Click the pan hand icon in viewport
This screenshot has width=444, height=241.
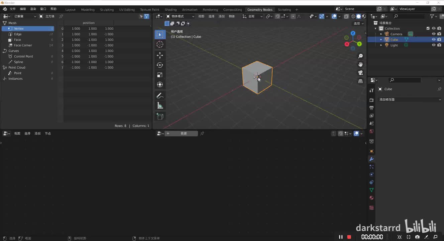tap(360, 64)
